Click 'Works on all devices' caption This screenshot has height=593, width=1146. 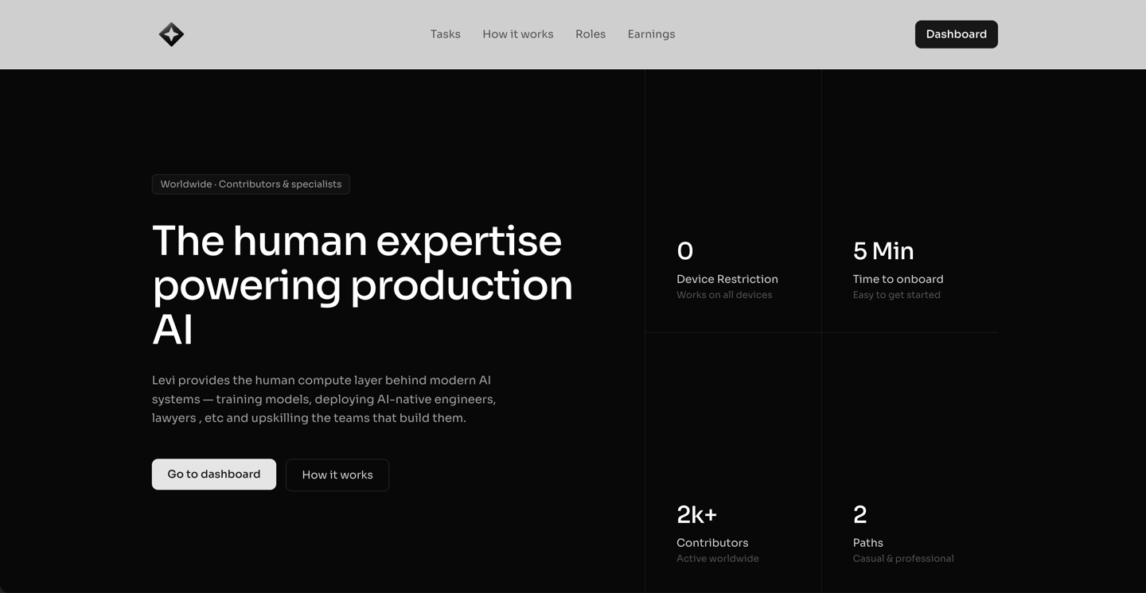tap(724, 295)
